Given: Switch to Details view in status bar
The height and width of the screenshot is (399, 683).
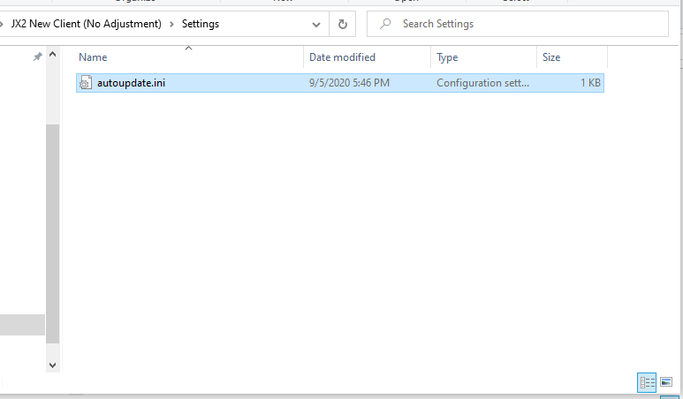Looking at the screenshot, I should (x=647, y=382).
